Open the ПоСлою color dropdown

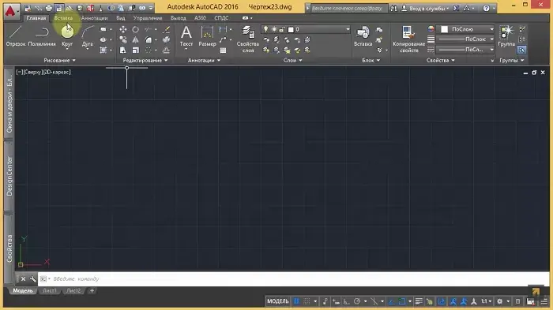[466, 29]
